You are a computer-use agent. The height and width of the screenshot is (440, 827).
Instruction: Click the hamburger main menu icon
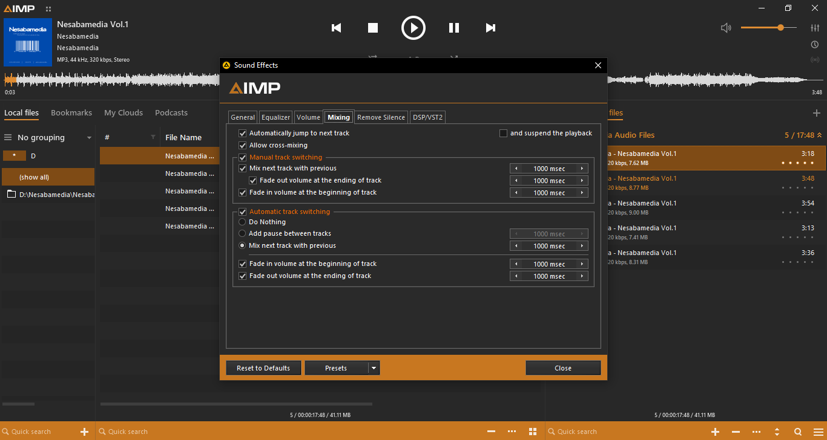(x=815, y=8)
